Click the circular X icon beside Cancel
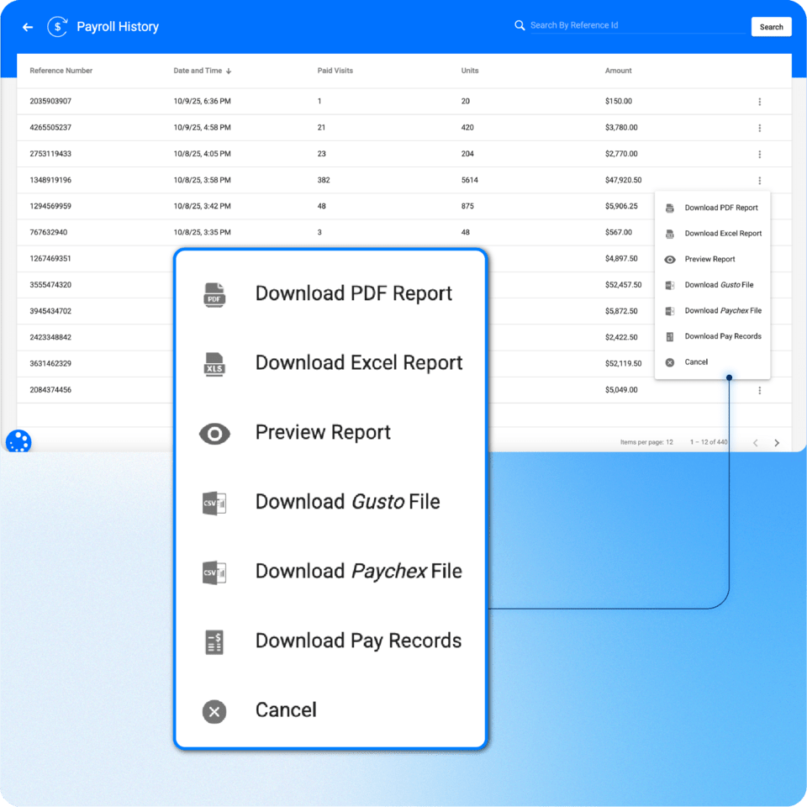 click(214, 710)
